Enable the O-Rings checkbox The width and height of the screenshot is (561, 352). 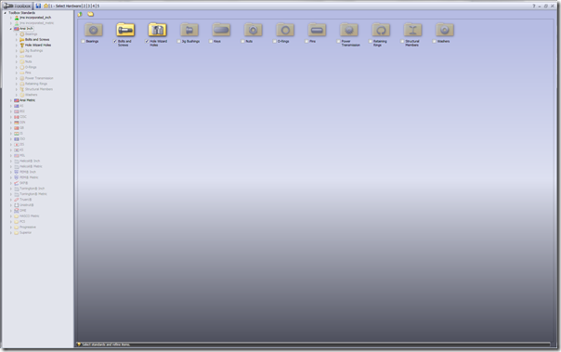tap(275, 42)
